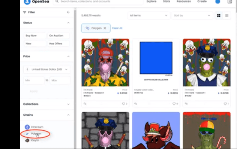Click the blue Crypto Color swatch thumbnail
This screenshot has height=149, width=237.
click(156, 58)
